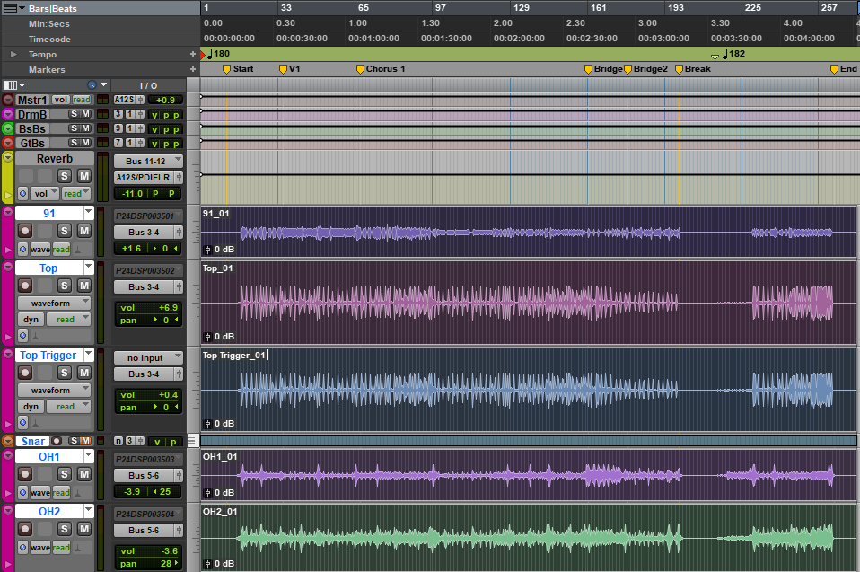The height and width of the screenshot is (572, 860).
Task: Click the Top track elastic audio icon
Action: tap(35, 335)
